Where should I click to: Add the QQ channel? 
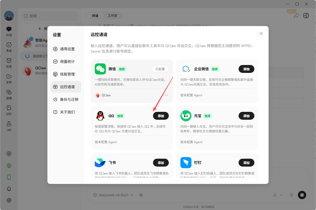[x=161, y=116]
